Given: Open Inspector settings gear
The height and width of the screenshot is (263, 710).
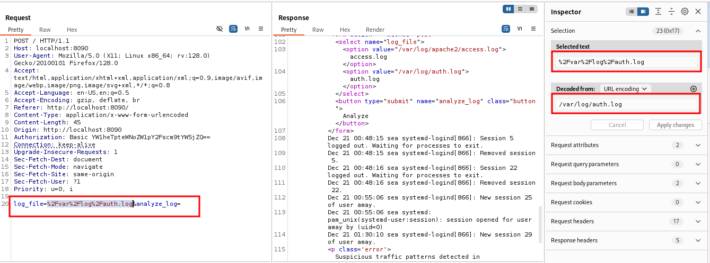Looking at the screenshot, I should (685, 12).
